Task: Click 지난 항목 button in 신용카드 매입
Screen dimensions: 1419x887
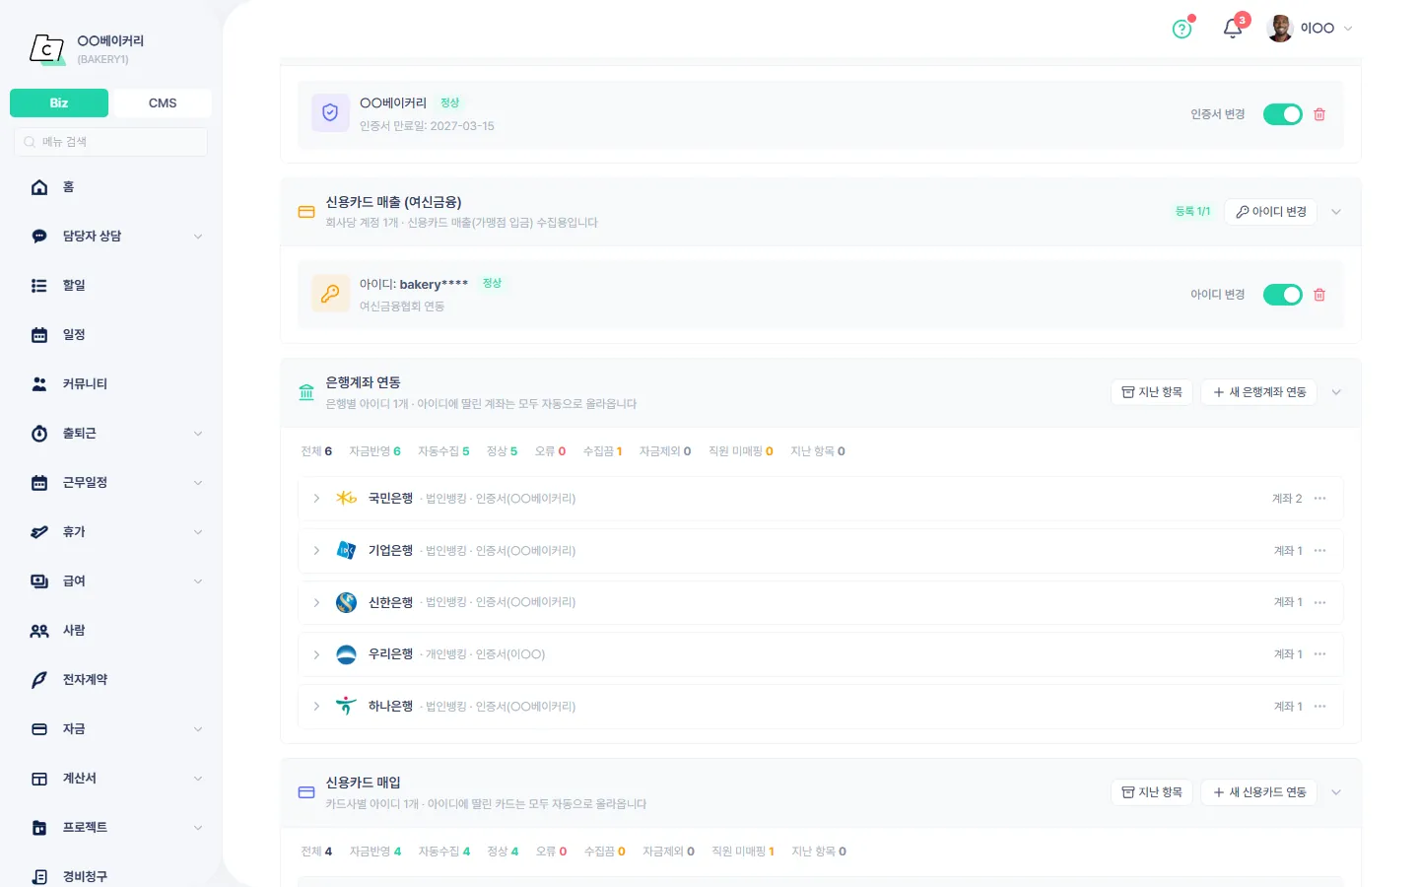Action: (1152, 792)
